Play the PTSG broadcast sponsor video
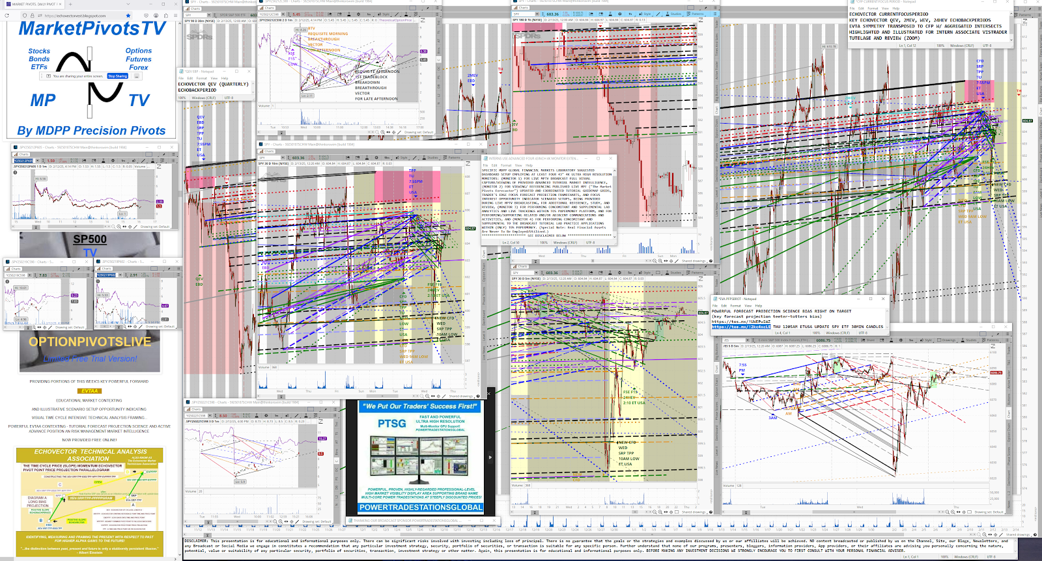 click(x=491, y=457)
